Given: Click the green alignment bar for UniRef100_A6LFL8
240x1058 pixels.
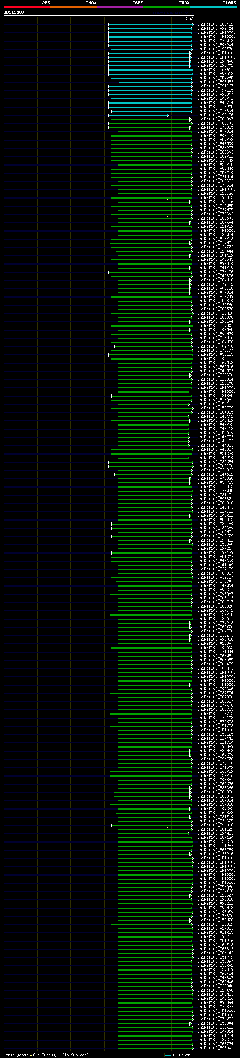Looking at the screenshot, I should (x=156, y=945).
